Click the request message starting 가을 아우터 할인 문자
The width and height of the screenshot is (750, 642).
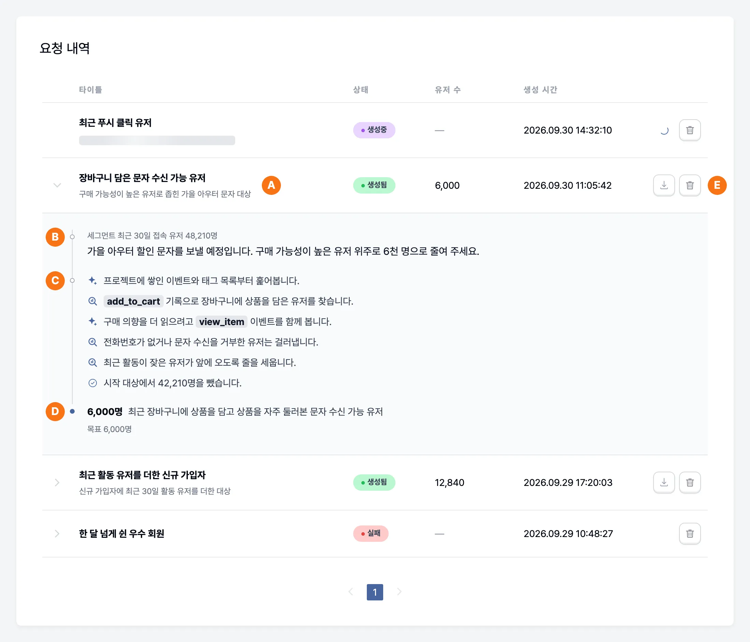[x=283, y=251]
